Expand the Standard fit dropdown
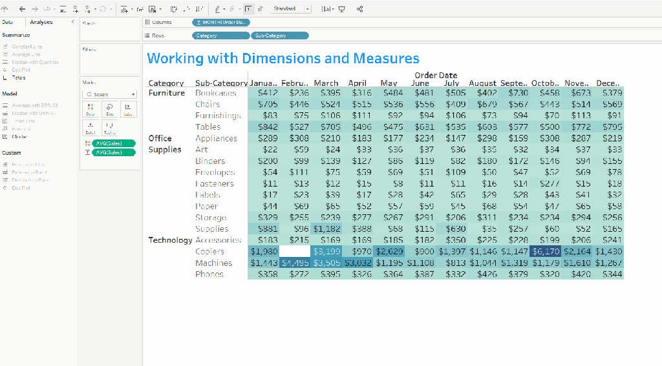Screen dimensions: 662x366 pyautogui.click(x=307, y=9)
